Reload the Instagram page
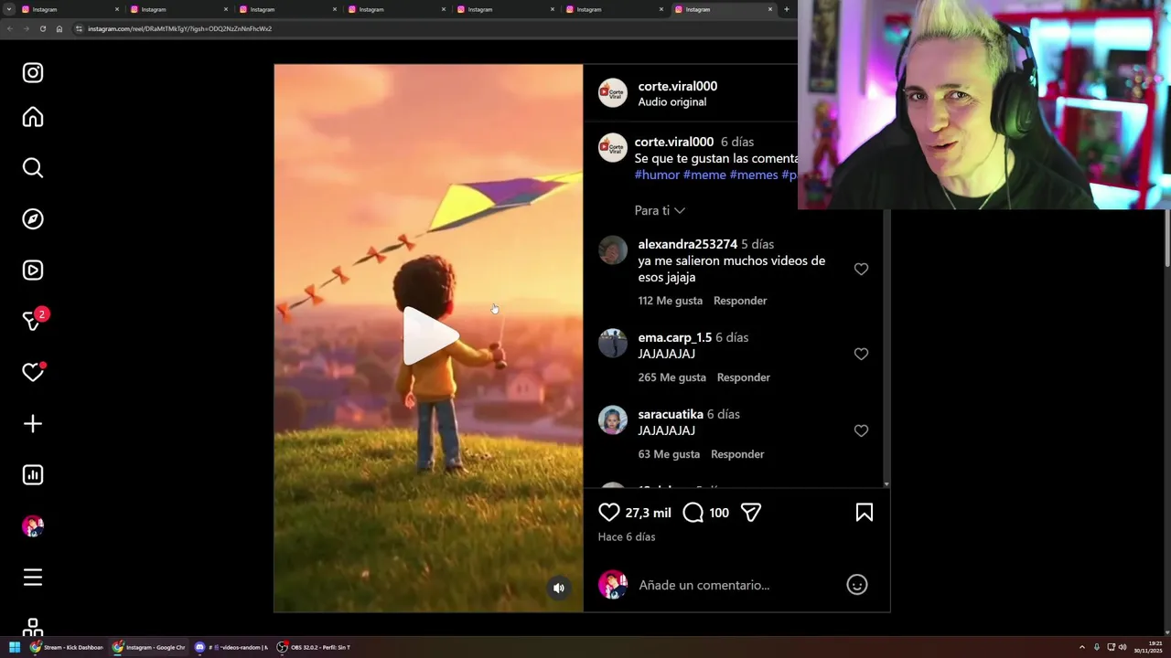The height and width of the screenshot is (658, 1171). click(42, 28)
